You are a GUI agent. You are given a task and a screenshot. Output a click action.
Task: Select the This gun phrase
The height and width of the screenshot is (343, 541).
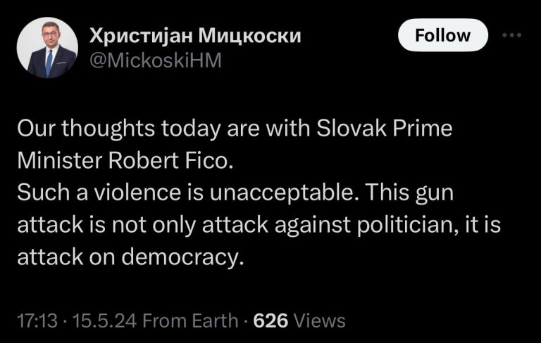pos(409,193)
